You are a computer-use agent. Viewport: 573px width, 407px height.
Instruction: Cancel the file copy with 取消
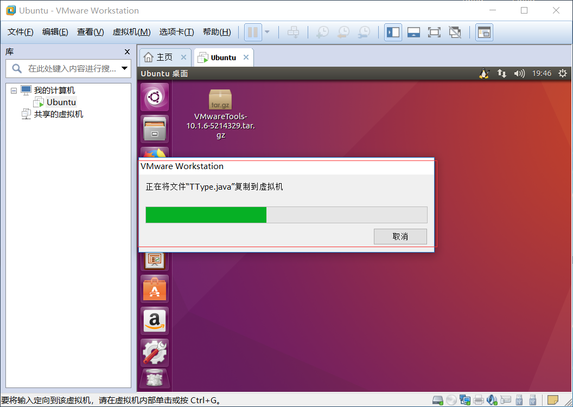[400, 236]
